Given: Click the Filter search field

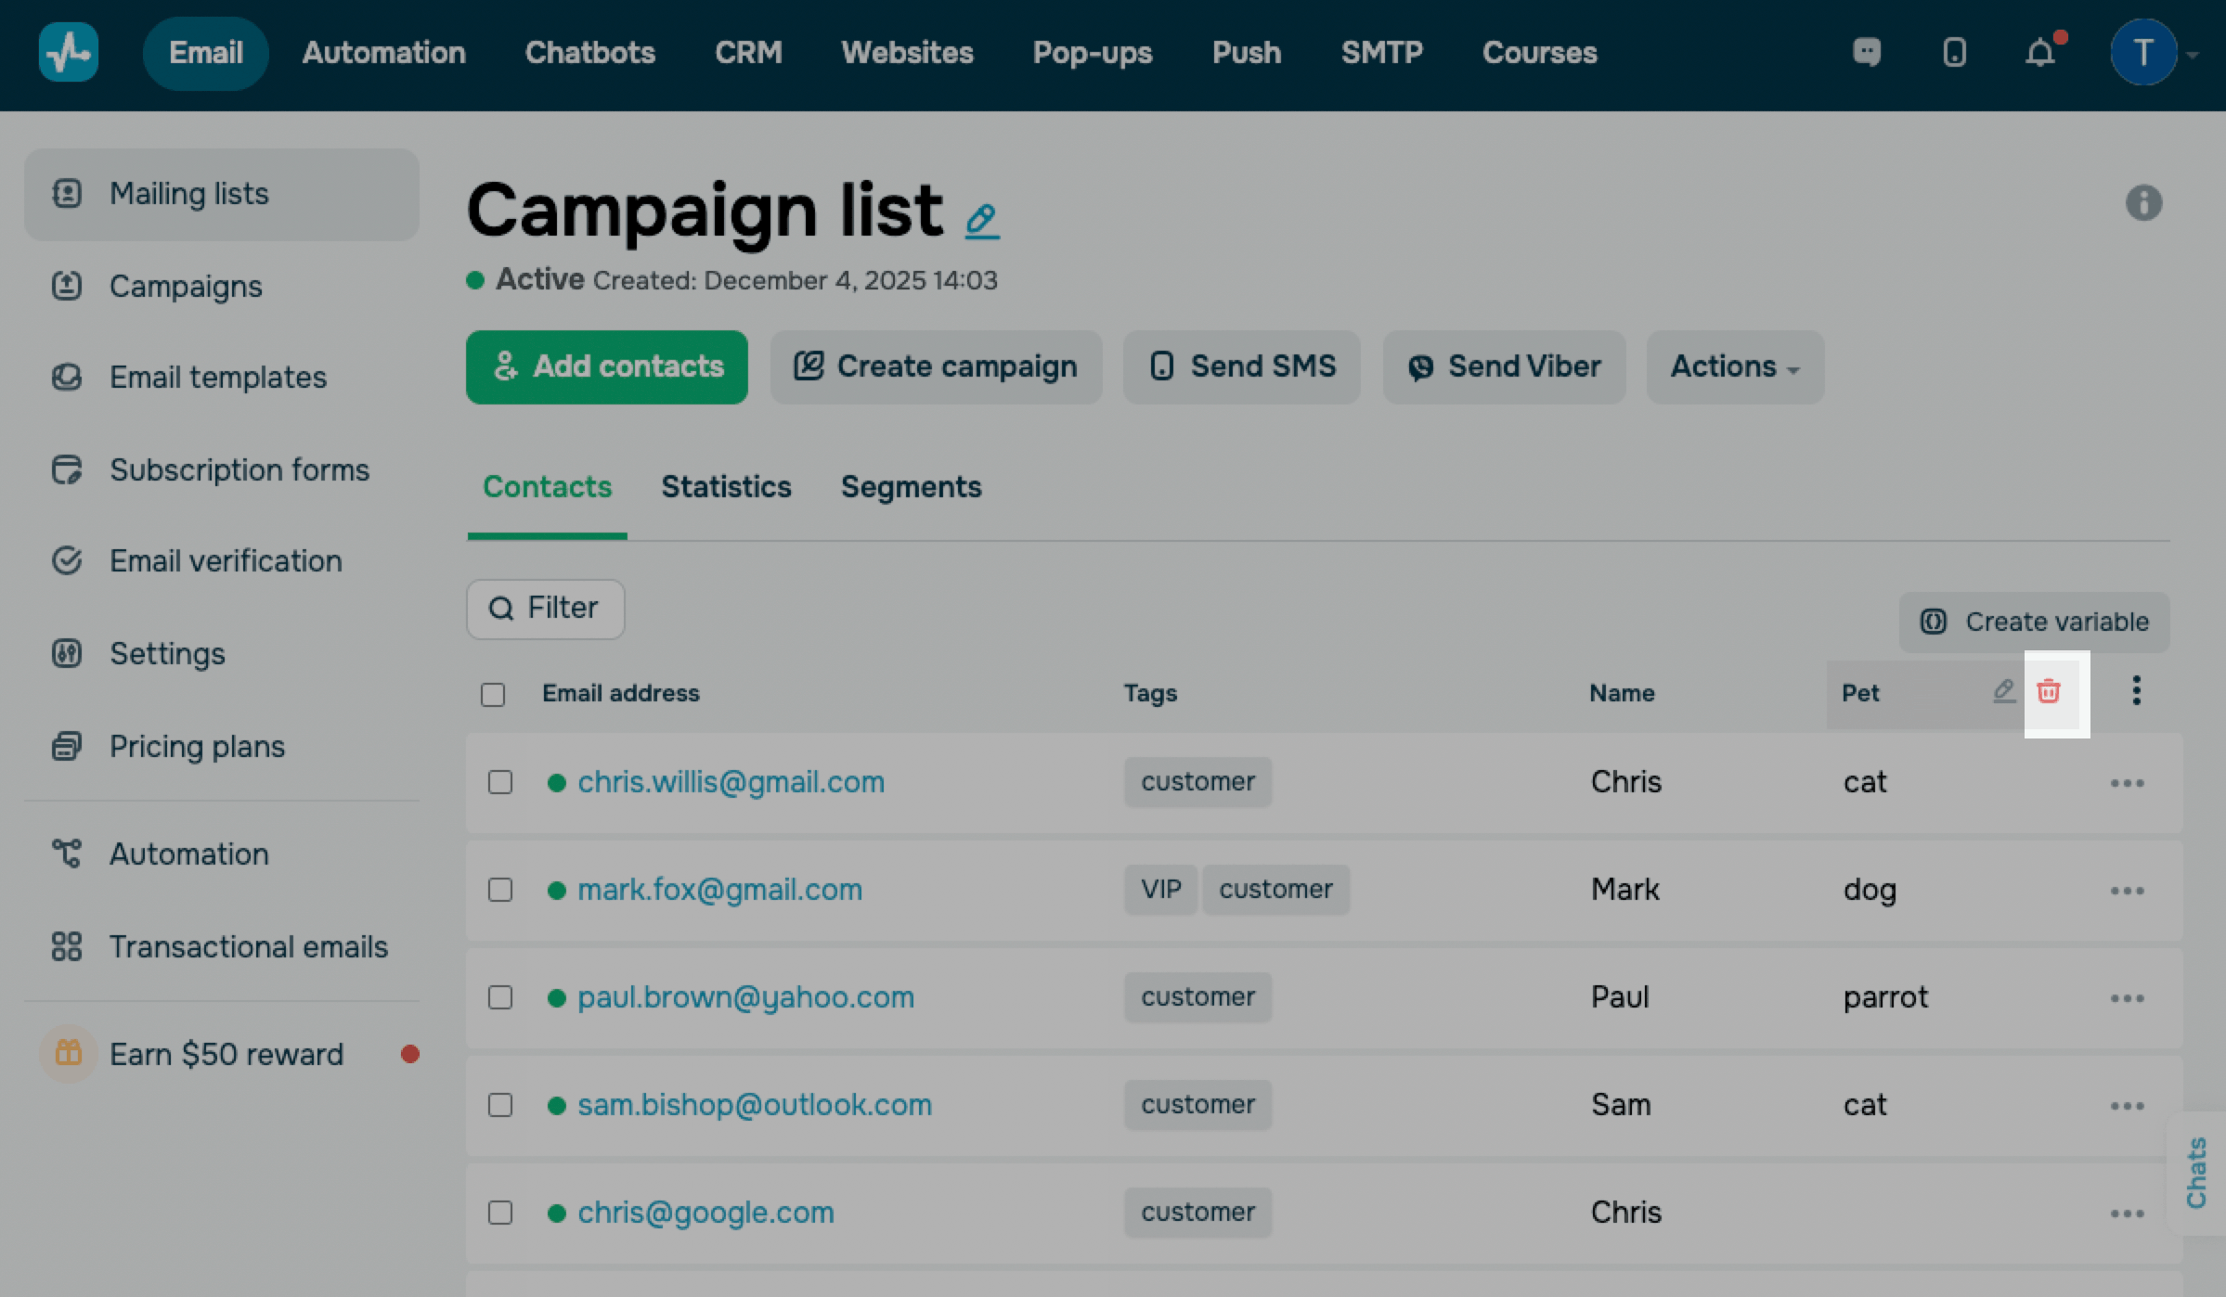Looking at the screenshot, I should [546, 609].
